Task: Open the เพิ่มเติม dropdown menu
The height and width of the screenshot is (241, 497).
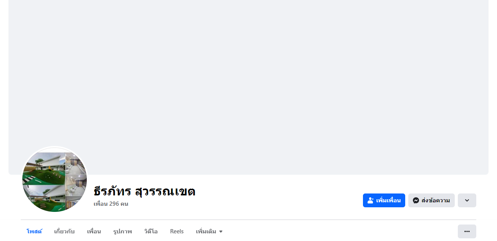Action: click(x=206, y=231)
